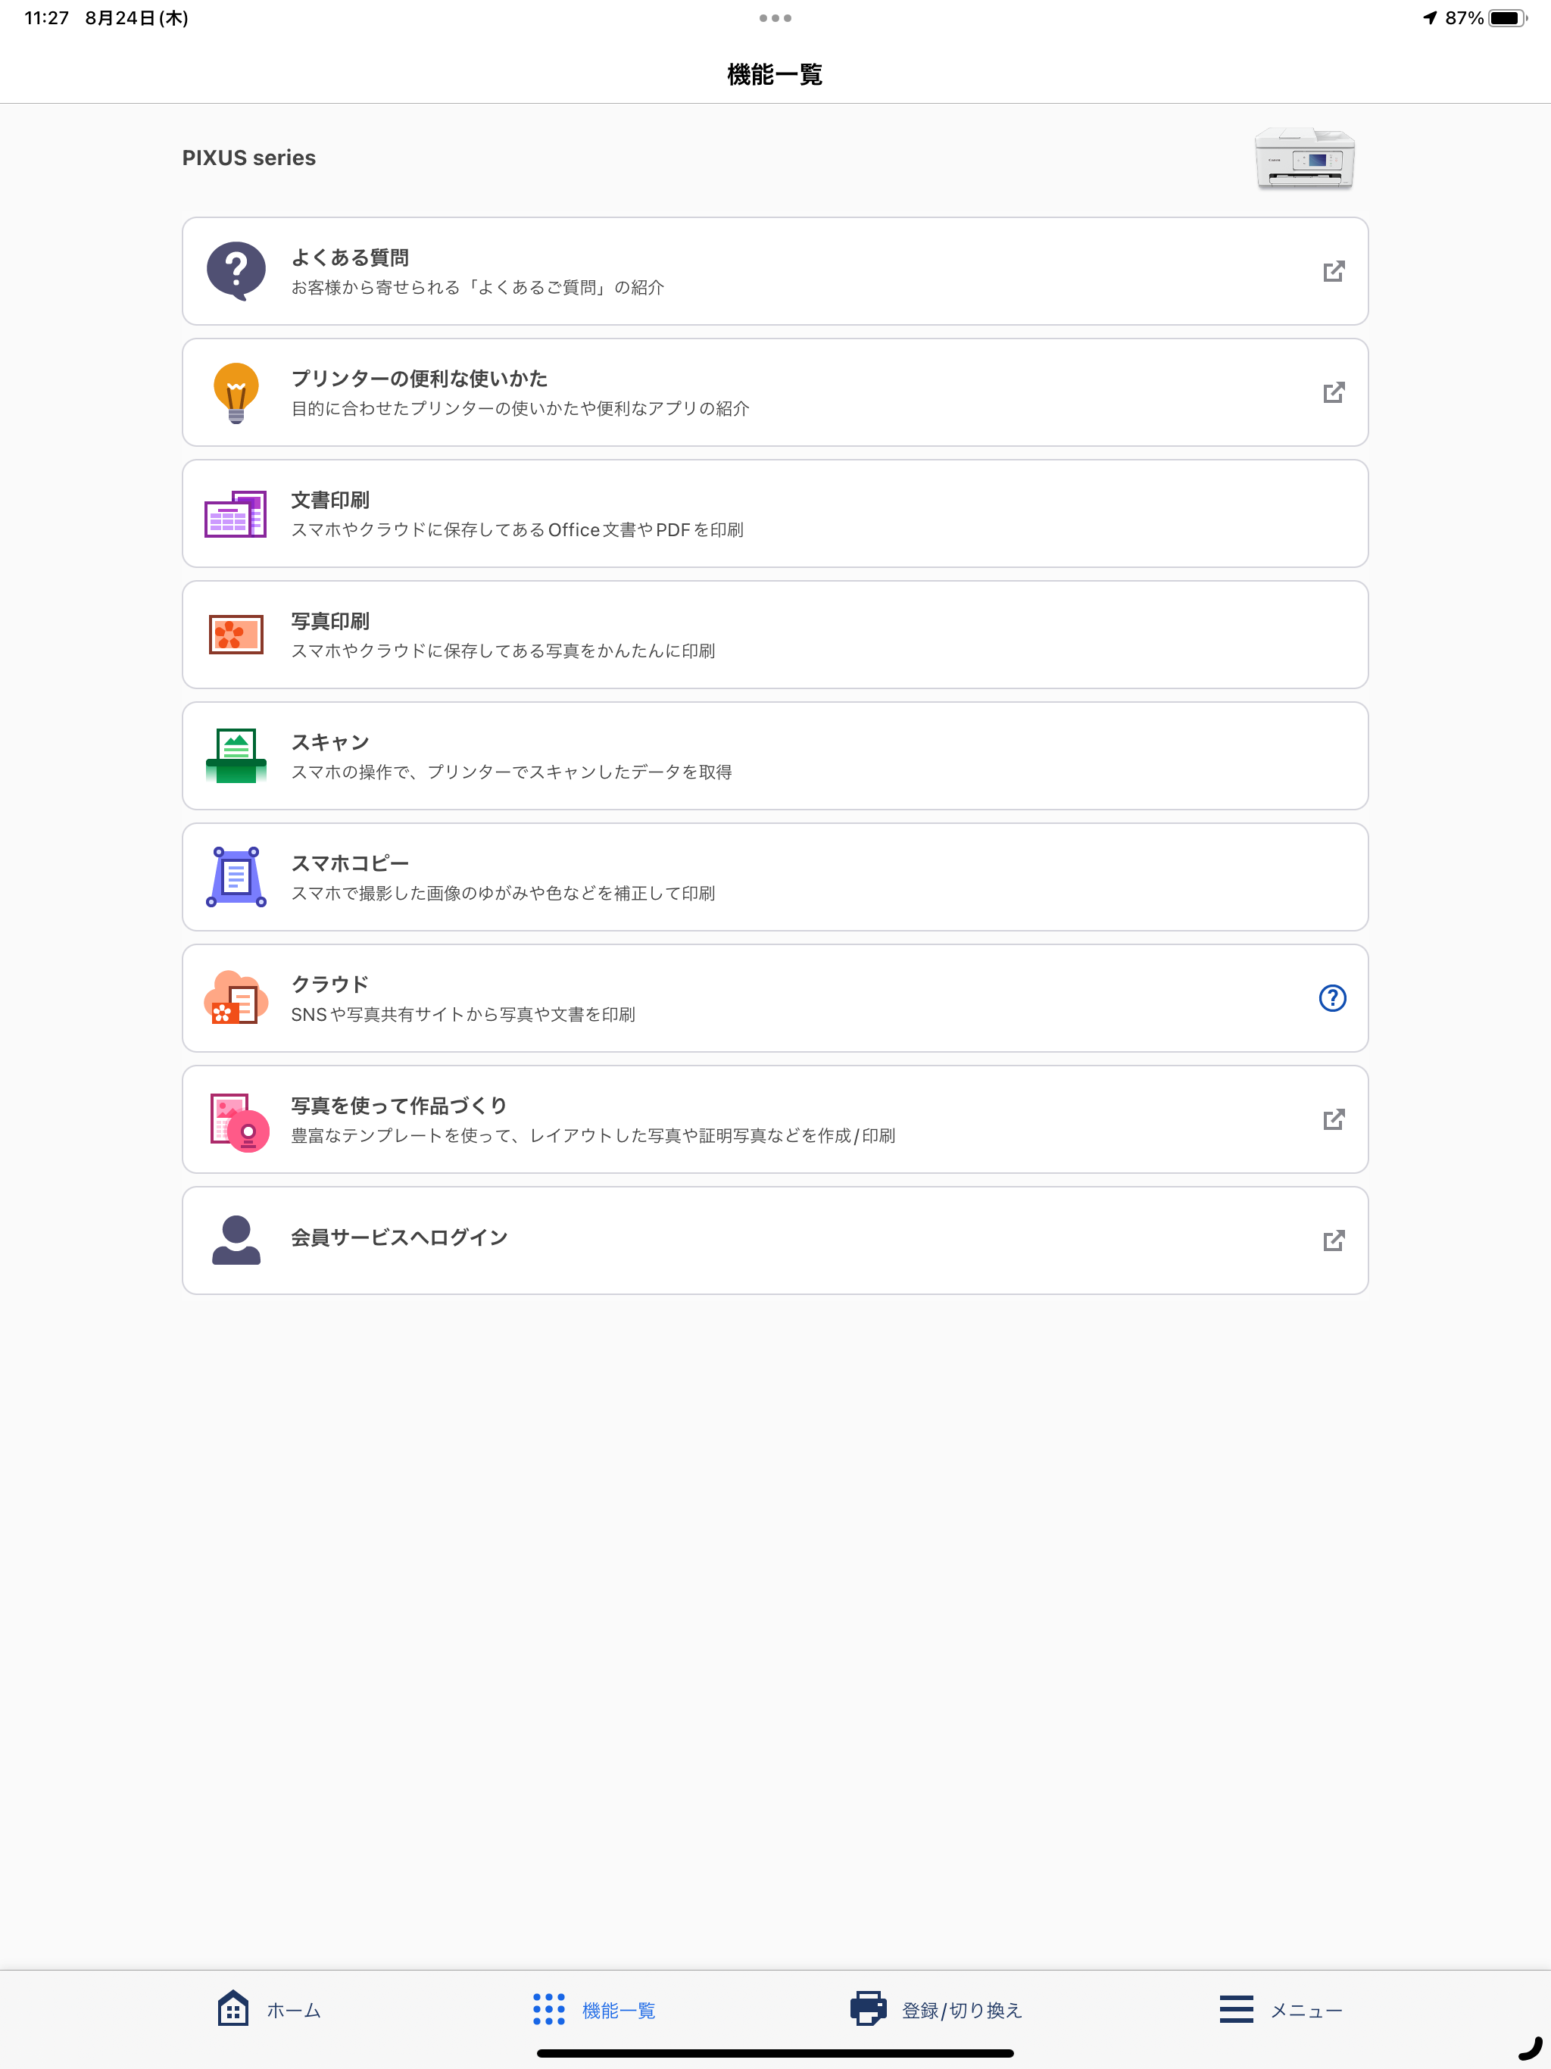
Task: Select 写真印刷 list item title
Action: (330, 621)
